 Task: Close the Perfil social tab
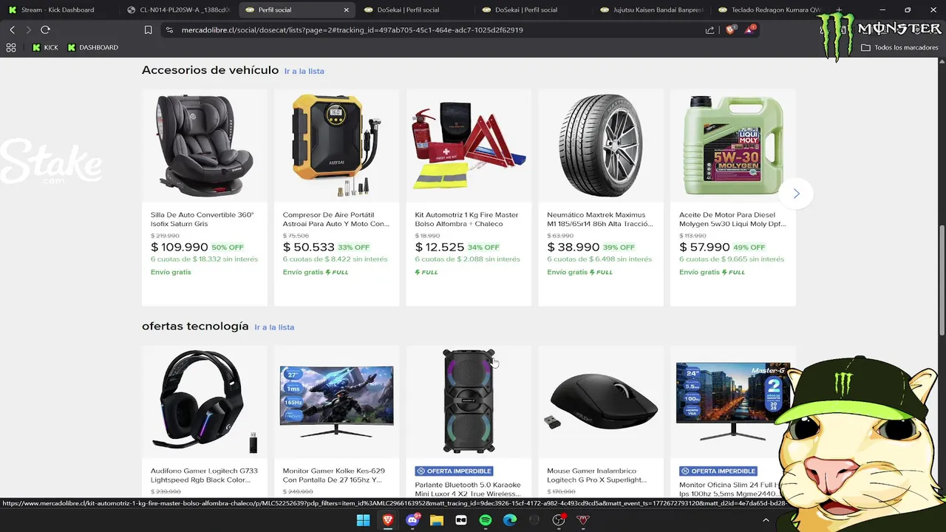347,10
